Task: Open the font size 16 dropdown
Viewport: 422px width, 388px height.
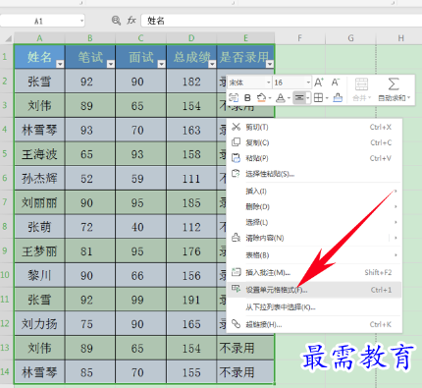Action: (x=291, y=83)
